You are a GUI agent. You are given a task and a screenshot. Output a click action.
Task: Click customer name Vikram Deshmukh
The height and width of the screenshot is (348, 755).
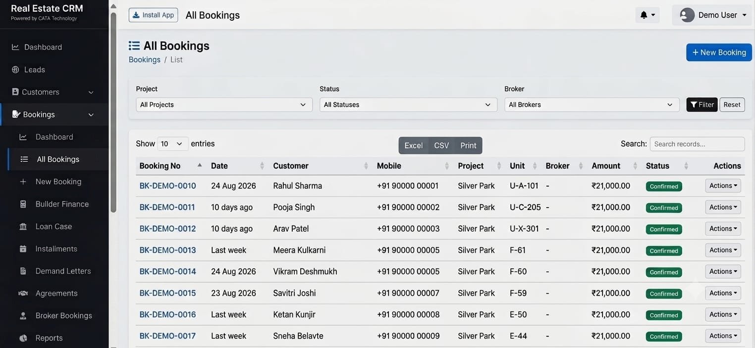pos(305,271)
